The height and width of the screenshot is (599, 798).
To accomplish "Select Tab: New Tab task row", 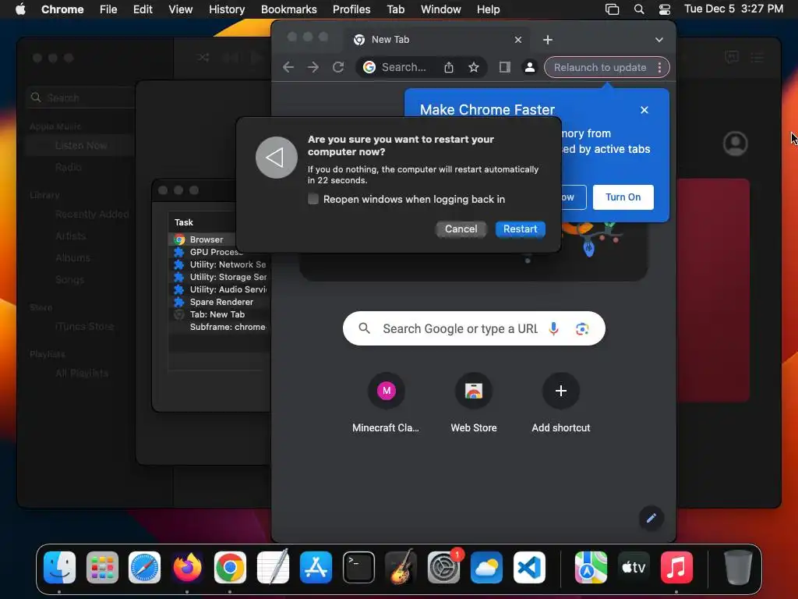I will pos(219,314).
